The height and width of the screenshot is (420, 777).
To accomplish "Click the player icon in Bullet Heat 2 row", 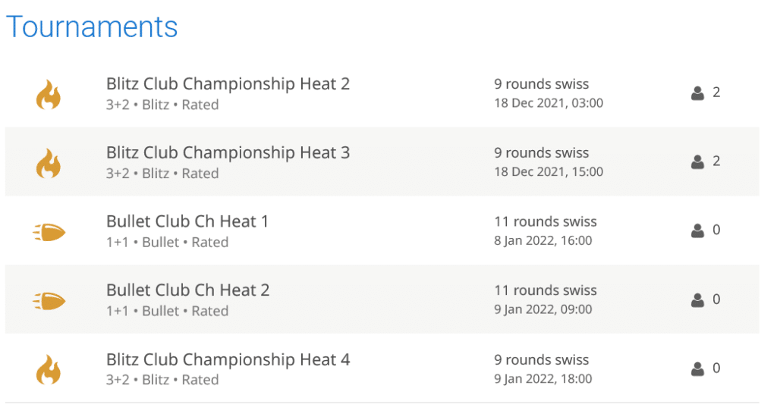I will click(x=697, y=300).
